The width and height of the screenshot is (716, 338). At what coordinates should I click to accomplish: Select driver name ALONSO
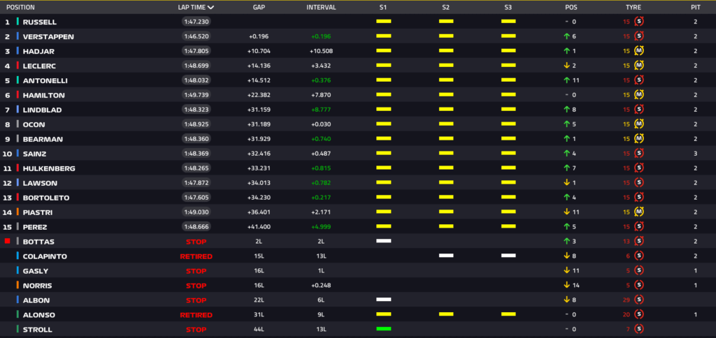point(38,315)
